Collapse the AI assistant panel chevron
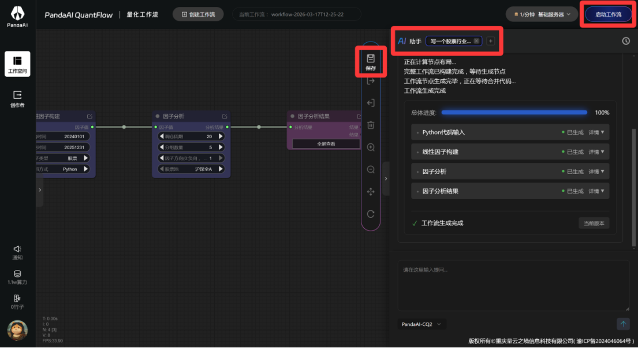Viewport: 638px width, 348px height. (386, 179)
